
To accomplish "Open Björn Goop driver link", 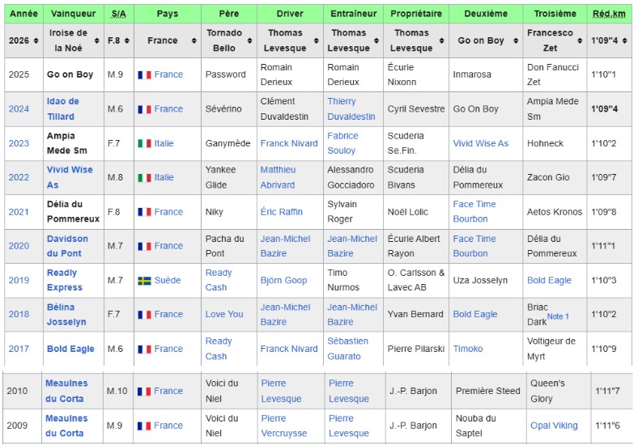I will [x=283, y=281].
